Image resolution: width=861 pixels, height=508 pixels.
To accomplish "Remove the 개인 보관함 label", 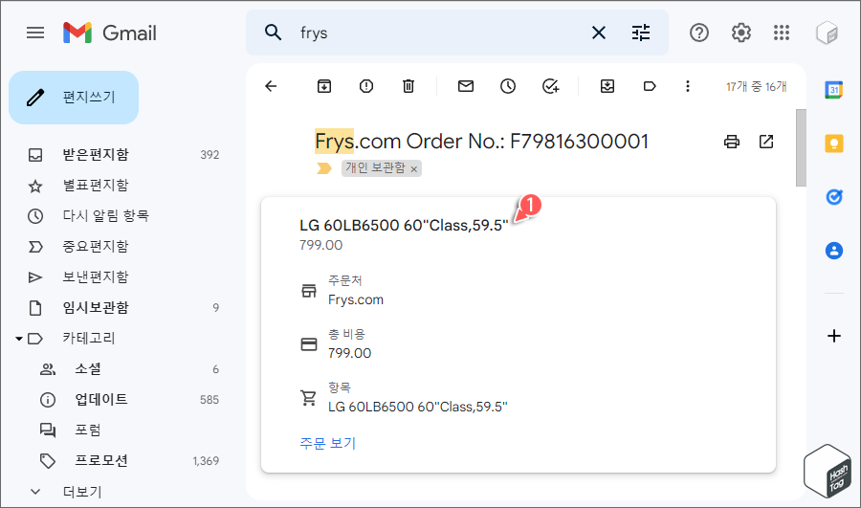I will pyautogui.click(x=414, y=169).
